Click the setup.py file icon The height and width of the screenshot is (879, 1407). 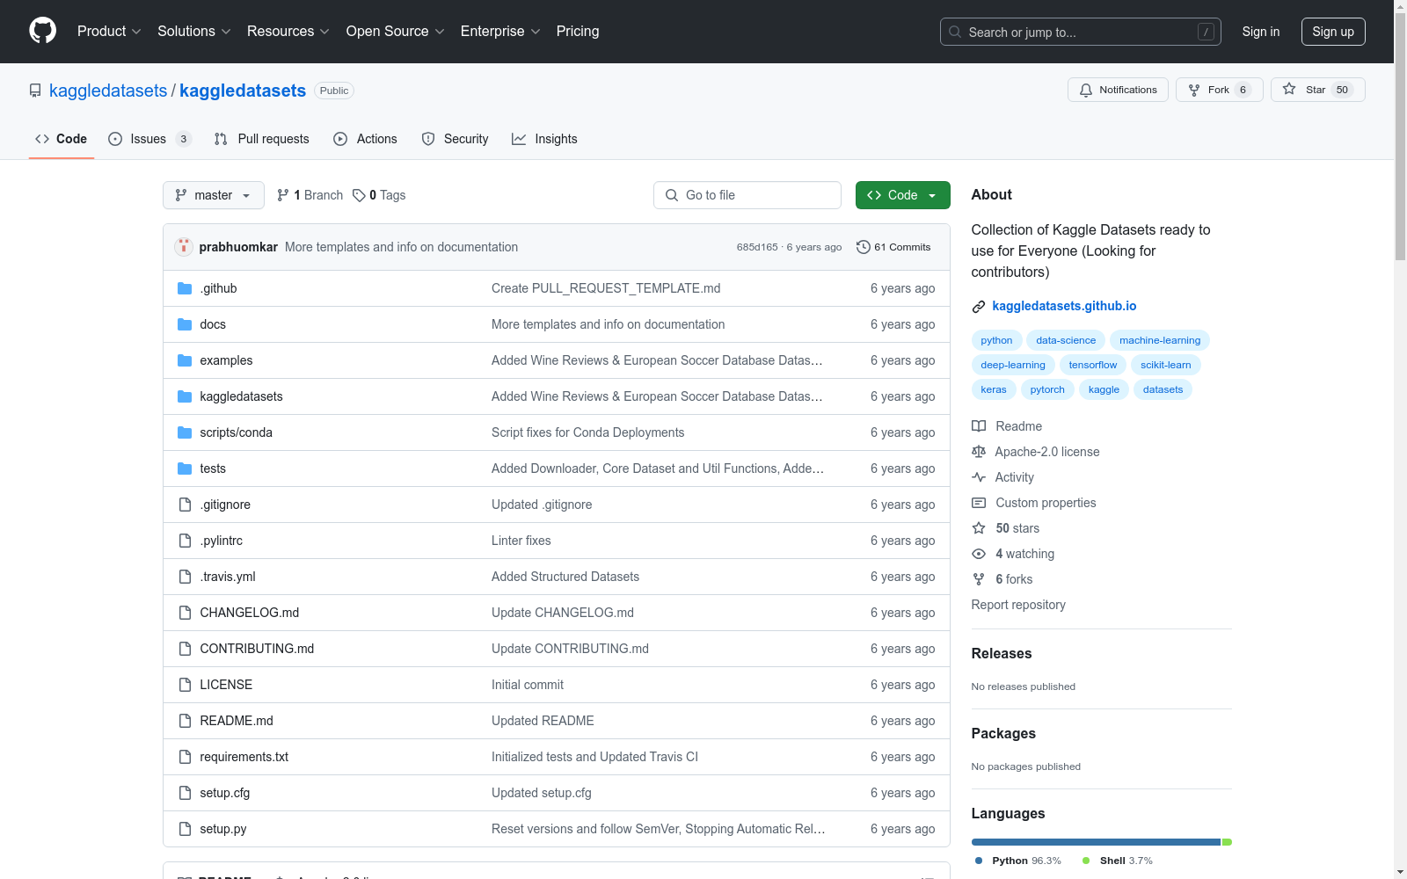[185, 829]
